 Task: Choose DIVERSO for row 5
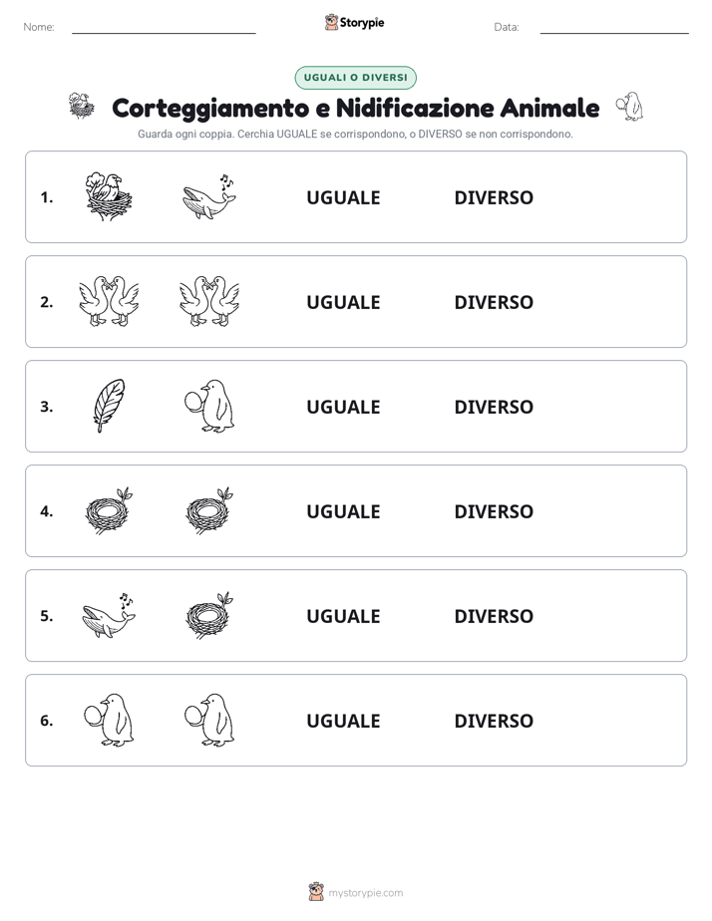(x=494, y=616)
